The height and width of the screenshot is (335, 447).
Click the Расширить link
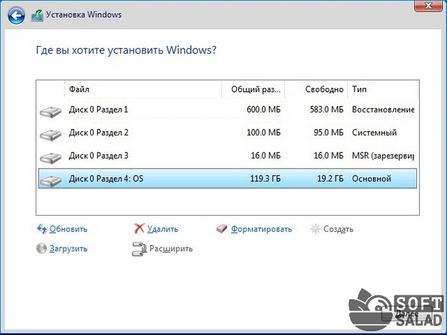[x=171, y=249]
